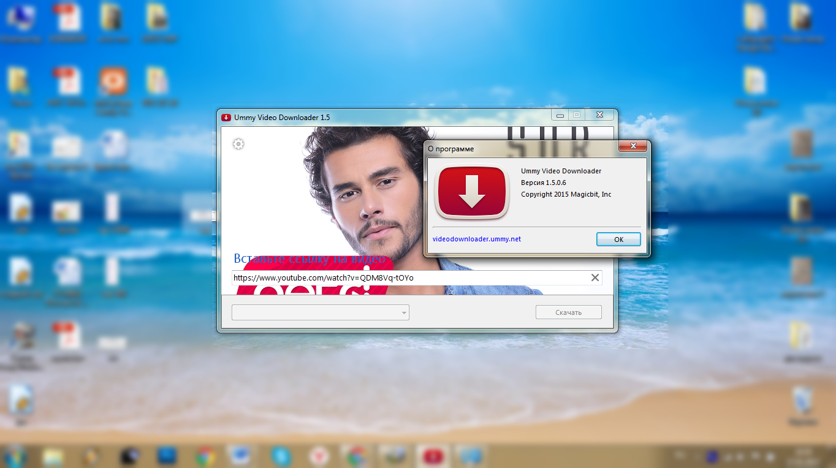This screenshot has width=836, height=468.
Task: Click the Скачать button
Action: click(x=568, y=312)
